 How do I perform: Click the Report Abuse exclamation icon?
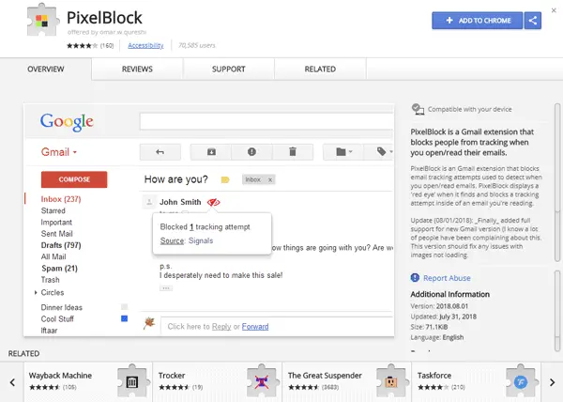click(x=415, y=278)
